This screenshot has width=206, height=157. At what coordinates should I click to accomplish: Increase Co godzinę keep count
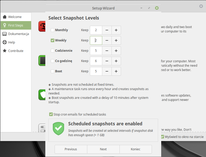pos(116,61)
